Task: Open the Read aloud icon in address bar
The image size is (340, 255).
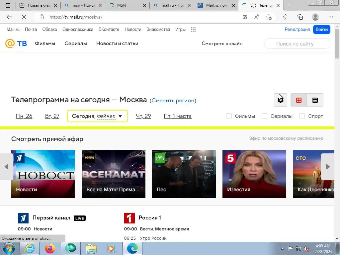Action: tap(257, 17)
